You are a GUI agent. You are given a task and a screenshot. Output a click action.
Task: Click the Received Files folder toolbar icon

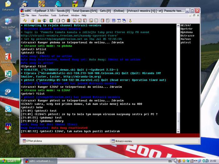point(91,21)
